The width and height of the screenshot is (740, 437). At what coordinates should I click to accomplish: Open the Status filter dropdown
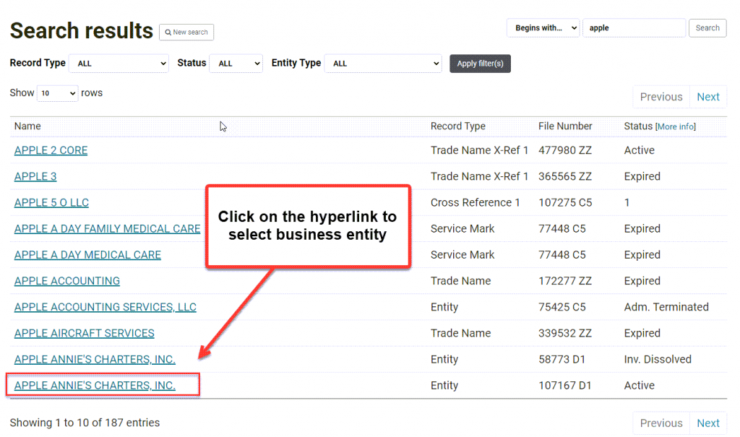[236, 64]
